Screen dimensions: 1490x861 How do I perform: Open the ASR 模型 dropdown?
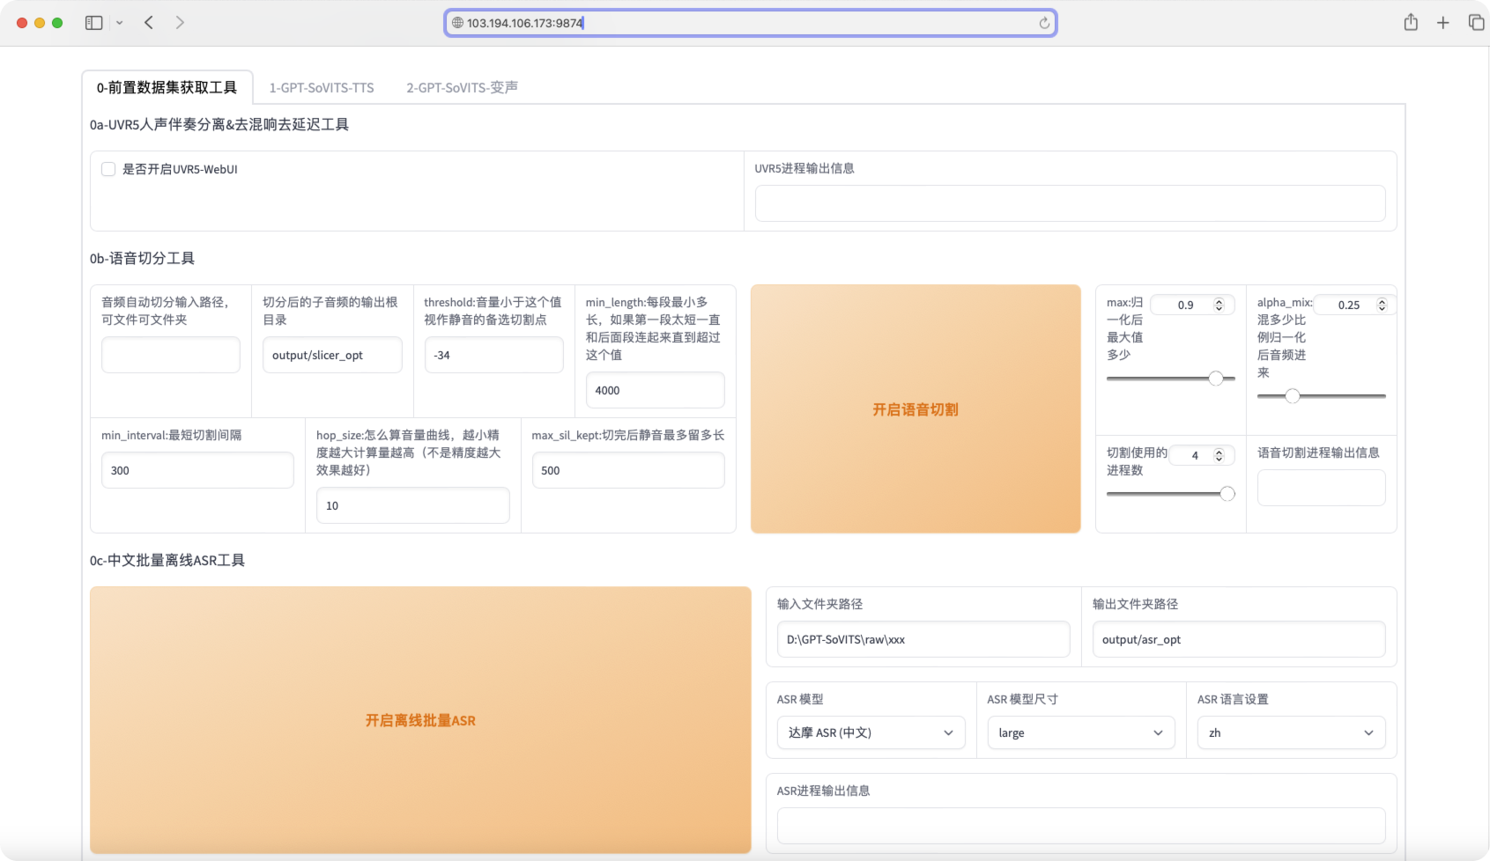871,732
